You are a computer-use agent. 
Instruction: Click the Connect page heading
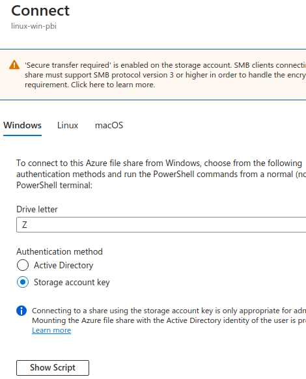pyautogui.click(x=40, y=11)
